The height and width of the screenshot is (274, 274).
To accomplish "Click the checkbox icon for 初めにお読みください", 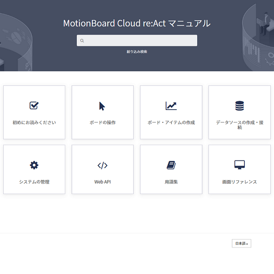I will (34, 105).
